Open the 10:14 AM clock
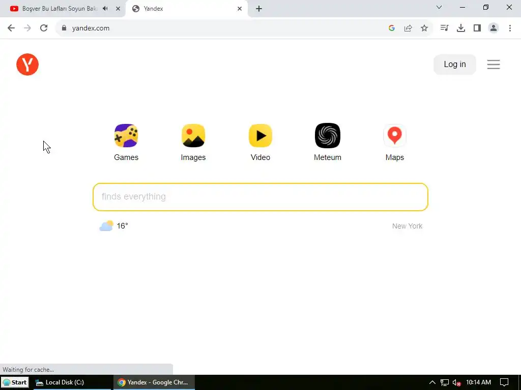The image size is (521, 390). (478, 382)
